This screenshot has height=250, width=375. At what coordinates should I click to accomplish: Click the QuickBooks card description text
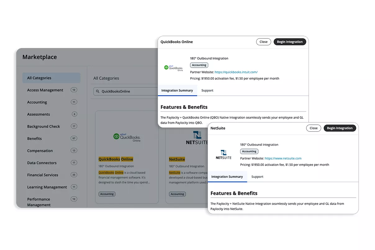(x=124, y=177)
